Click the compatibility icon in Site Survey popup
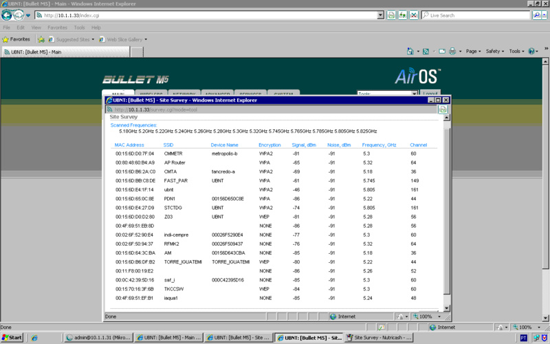 tap(443, 109)
